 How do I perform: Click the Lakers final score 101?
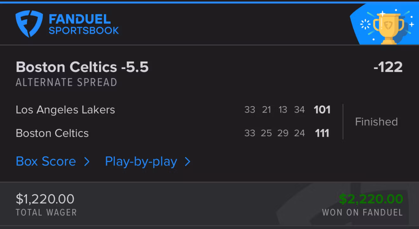[x=322, y=110]
